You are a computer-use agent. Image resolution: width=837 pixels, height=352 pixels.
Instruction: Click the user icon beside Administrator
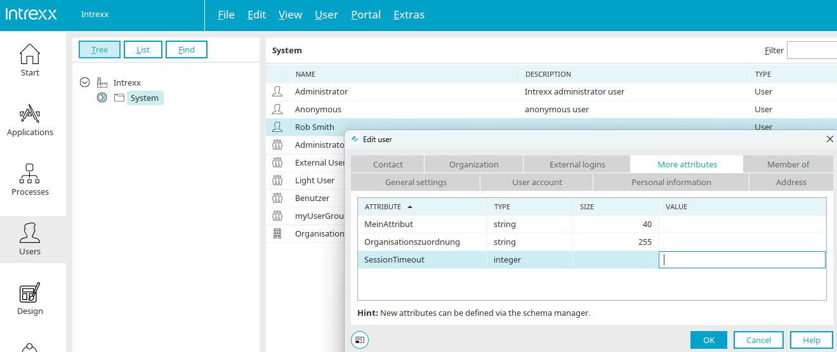click(277, 91)
